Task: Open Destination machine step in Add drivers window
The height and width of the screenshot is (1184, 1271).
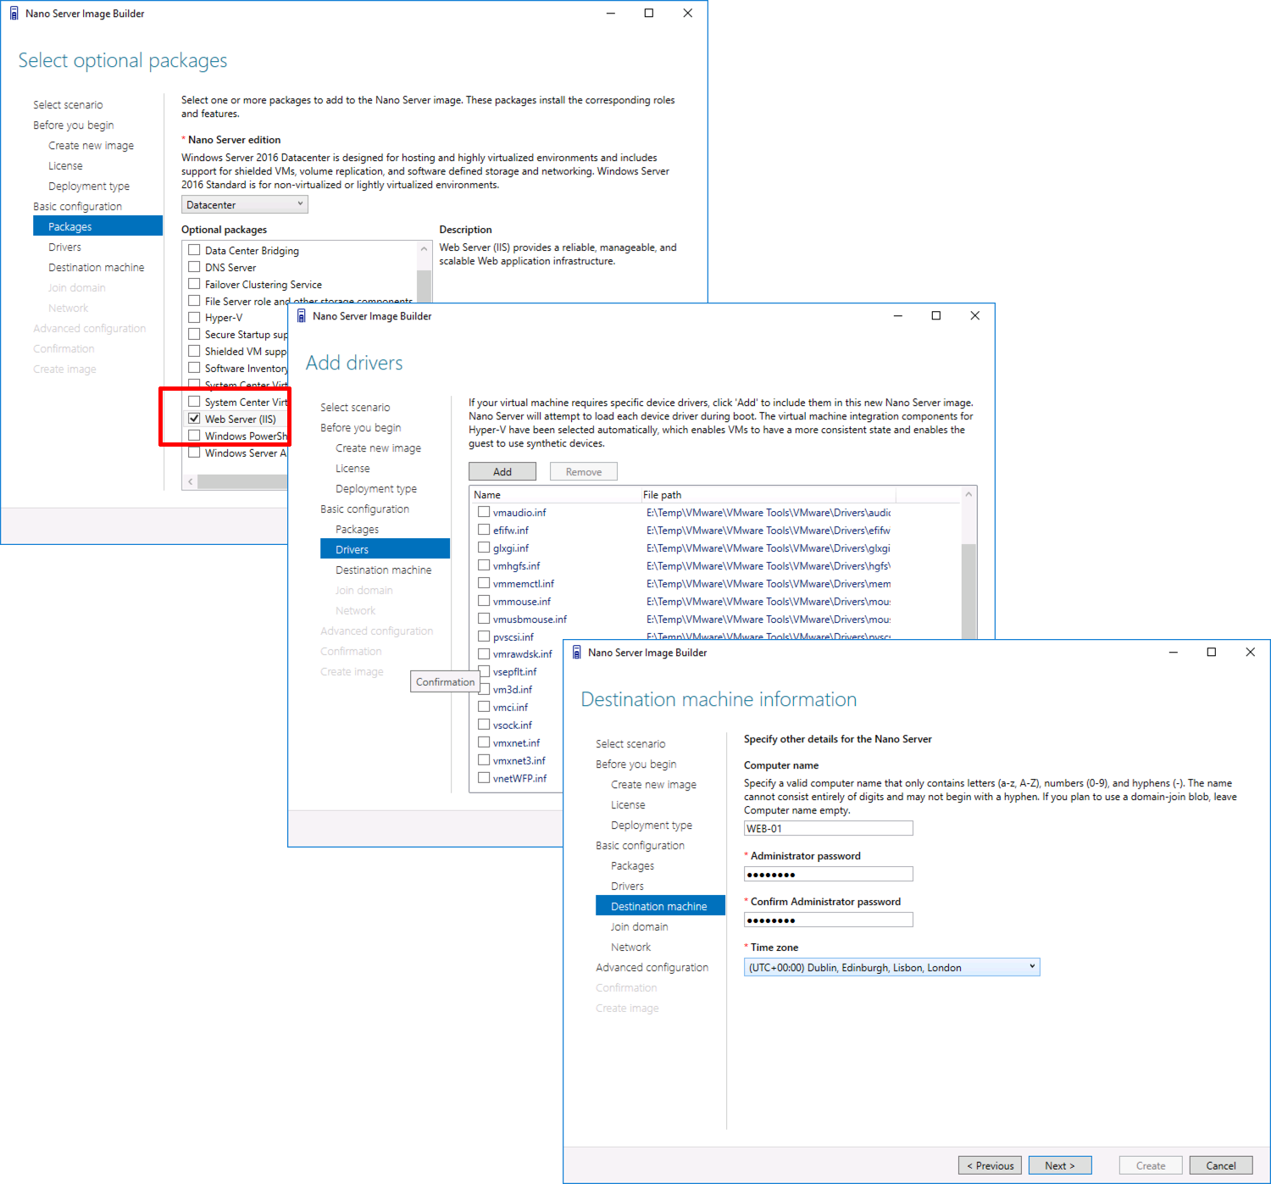Action: coord(383,570)
